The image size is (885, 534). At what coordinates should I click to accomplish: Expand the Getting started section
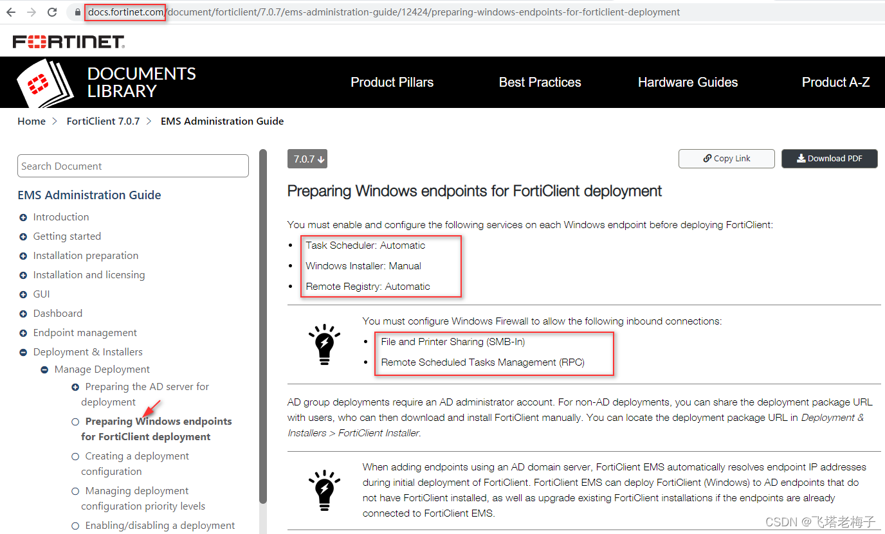coord(23,236)
